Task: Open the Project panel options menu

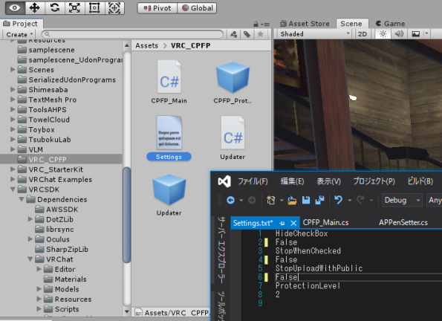Action: pyautogui.click(x=265, y=25)
